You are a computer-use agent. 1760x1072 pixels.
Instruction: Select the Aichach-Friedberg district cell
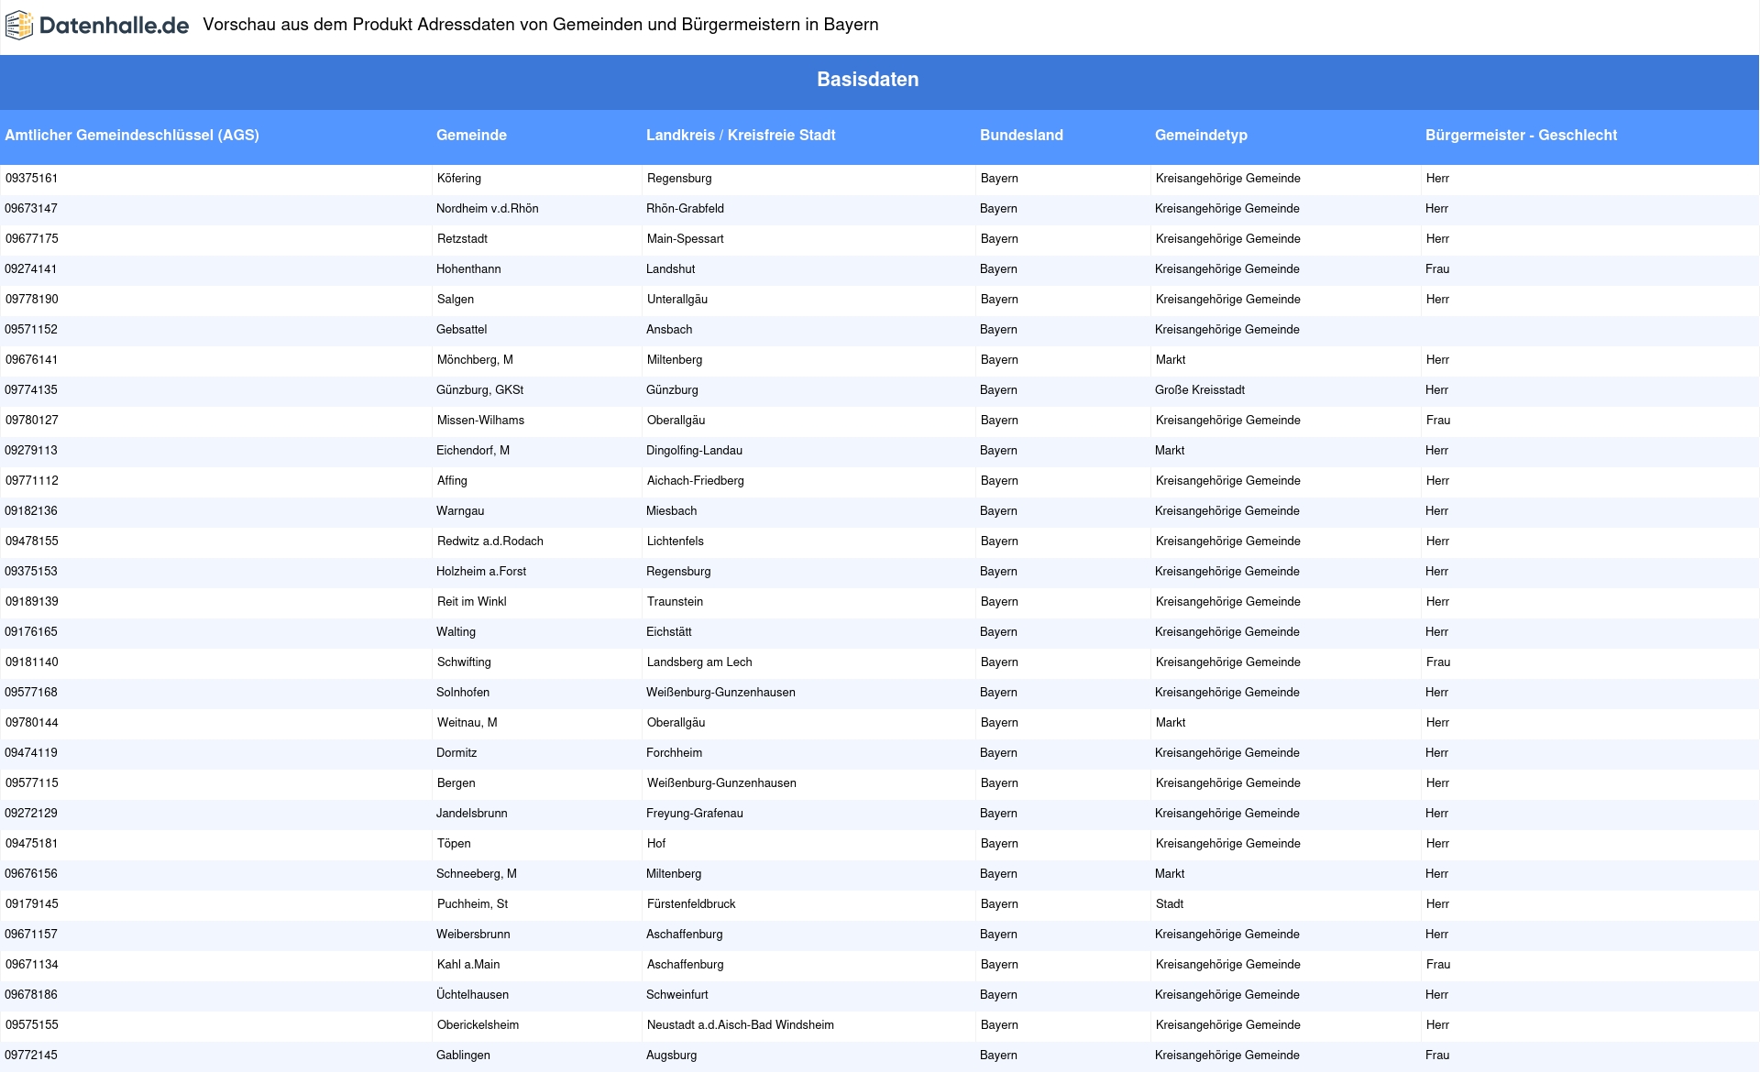(x=695, y=481)
